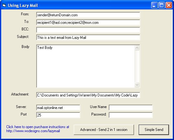Click the Simple Send button
Viewport: 174px width, 140px height.
[x=154, y=130]
